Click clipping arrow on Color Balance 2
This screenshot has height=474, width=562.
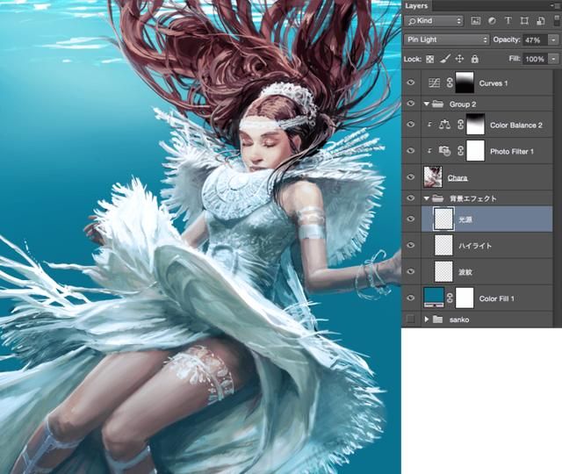(429, 125)
